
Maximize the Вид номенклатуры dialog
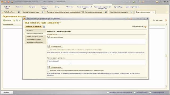(144, 19)
